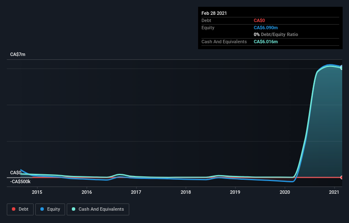Click the -CA$500k y-axis label
Image resolution: width=349 pixels, height=223 pixels.
click(x=20, y=181)
